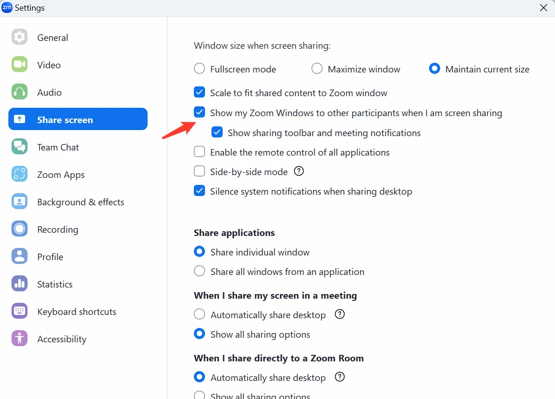Select meeting Show all sharing options
The height and width of the screenshot is (399, 555).
tap(199, 334)
